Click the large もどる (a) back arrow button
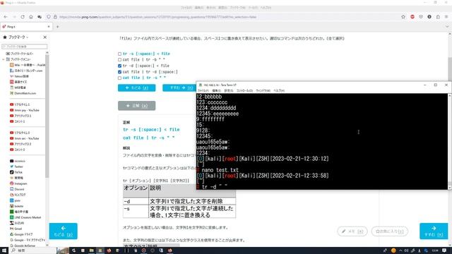Image resolution: width=452 pixels, height=254 pixels. (63, 231)
